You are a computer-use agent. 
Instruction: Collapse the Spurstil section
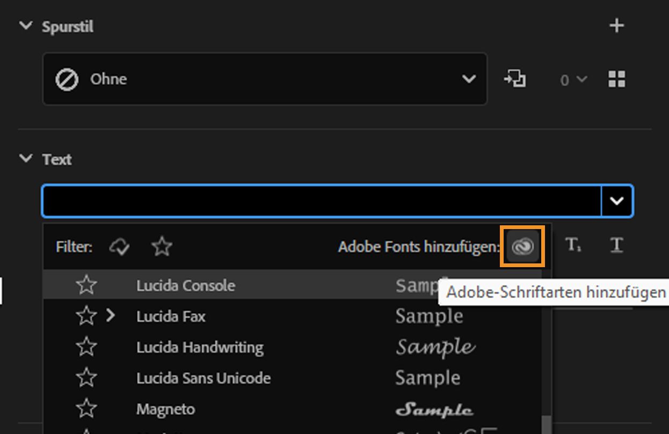pos(25,26)
